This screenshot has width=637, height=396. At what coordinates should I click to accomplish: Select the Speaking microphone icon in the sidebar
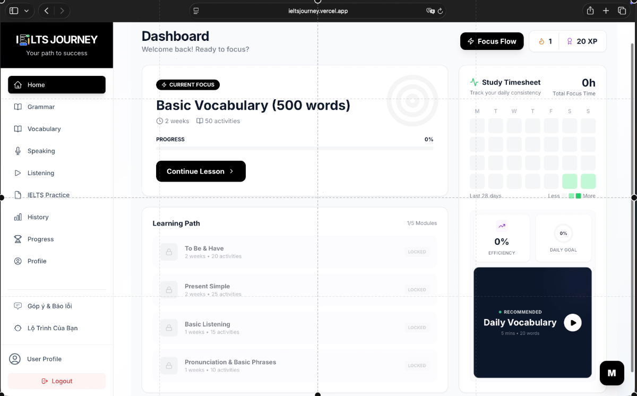pyautogui.click(x=18, y=151)
